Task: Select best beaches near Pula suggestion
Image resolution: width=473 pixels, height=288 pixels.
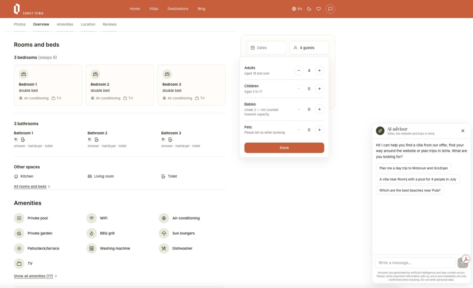Action: tap(410, 190)
